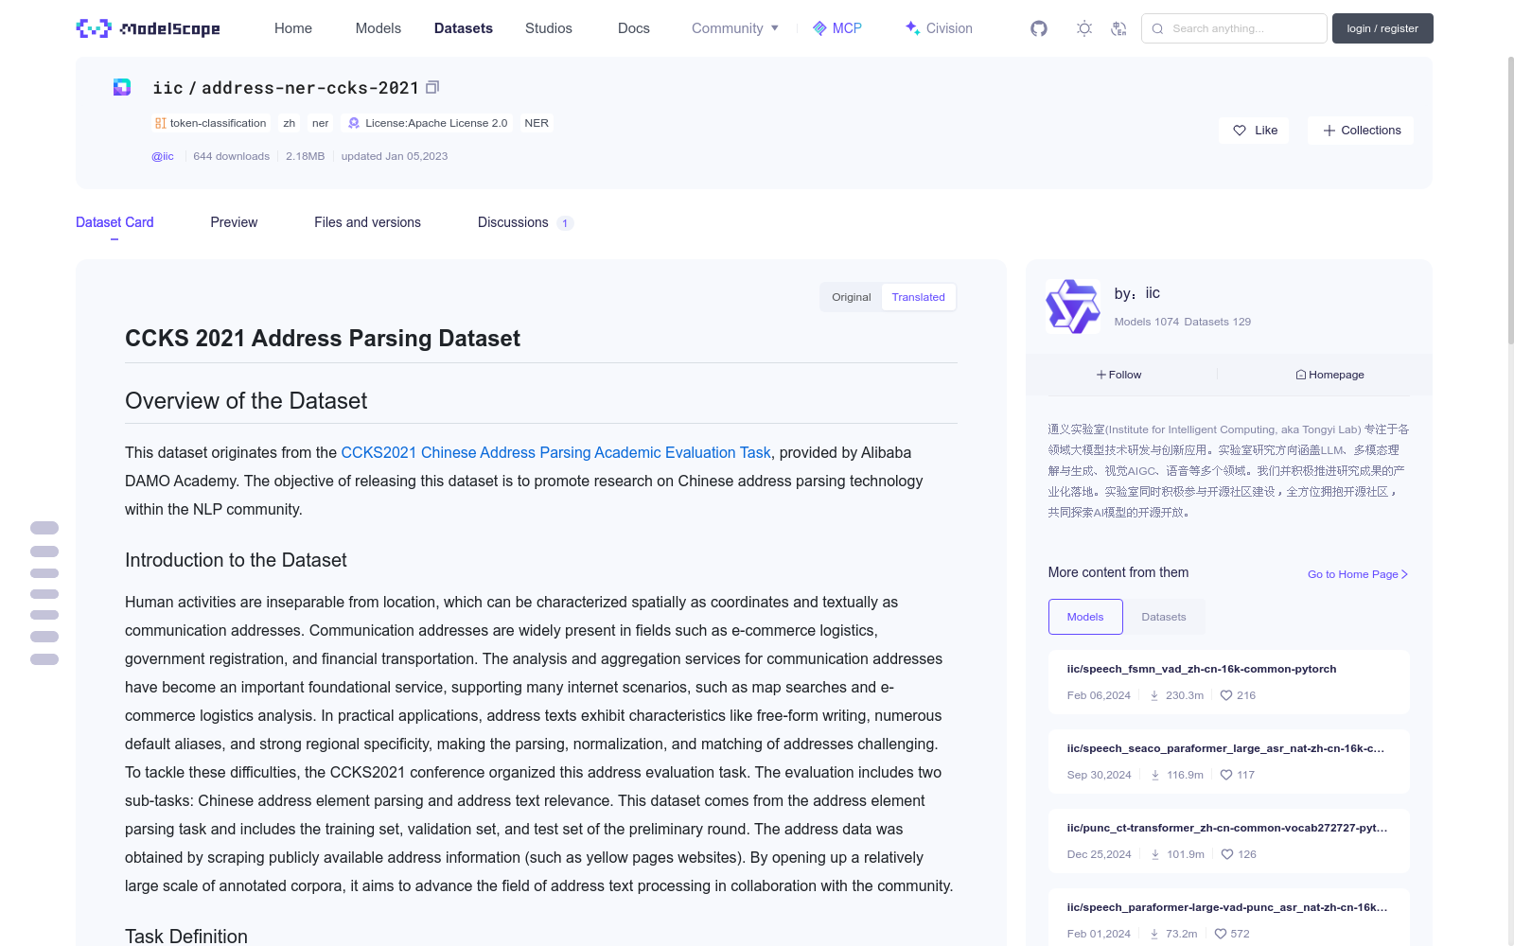Click download icon on speech_fsmn_vad model
This screenshot has height=946, width=1514.
pyautogui.click(x=1154, y=695)
